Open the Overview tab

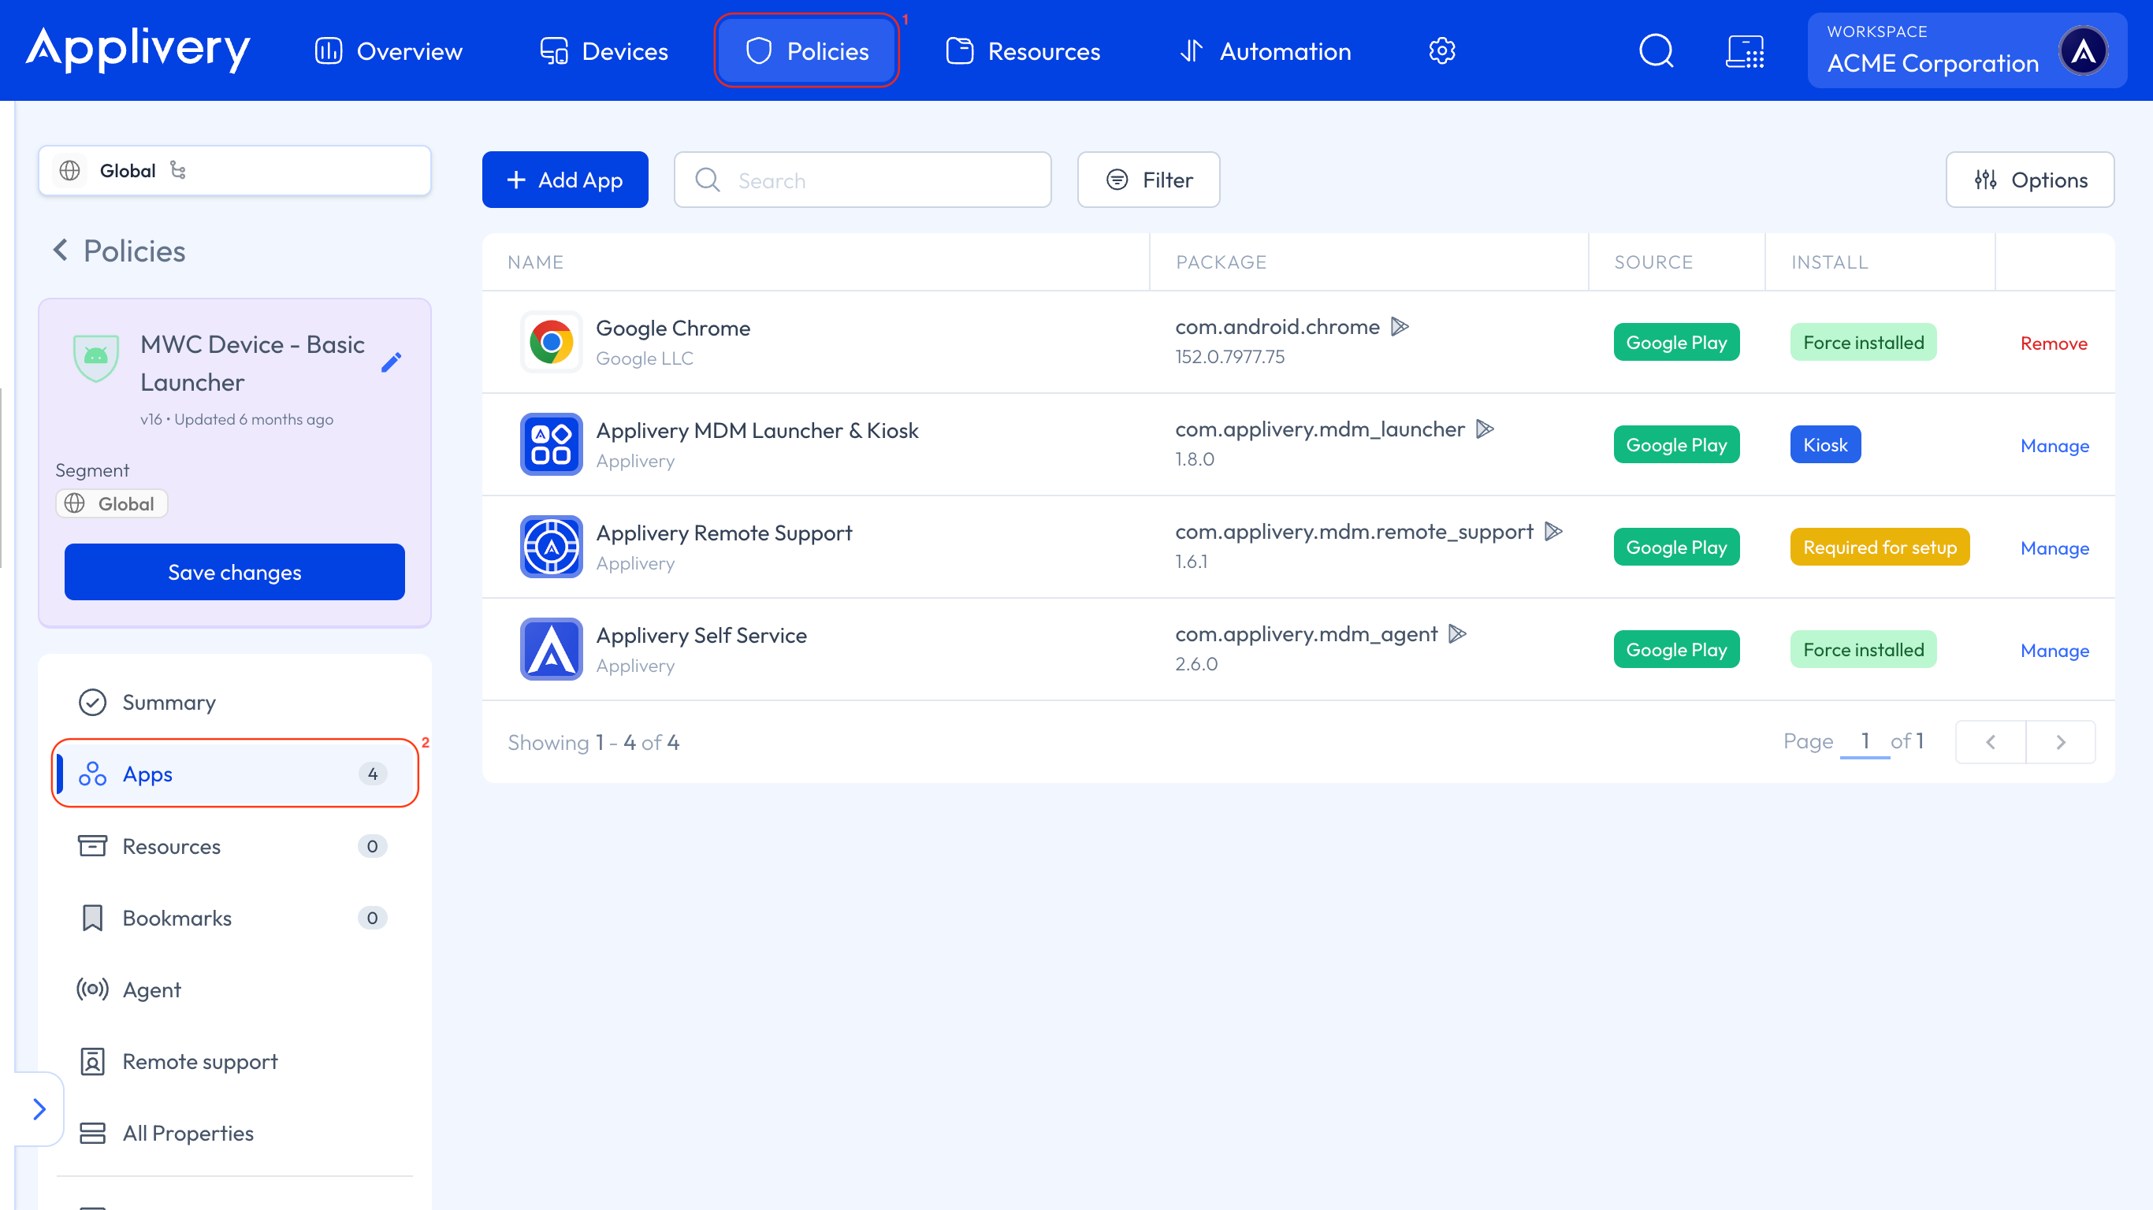click(x=388, y=51)
